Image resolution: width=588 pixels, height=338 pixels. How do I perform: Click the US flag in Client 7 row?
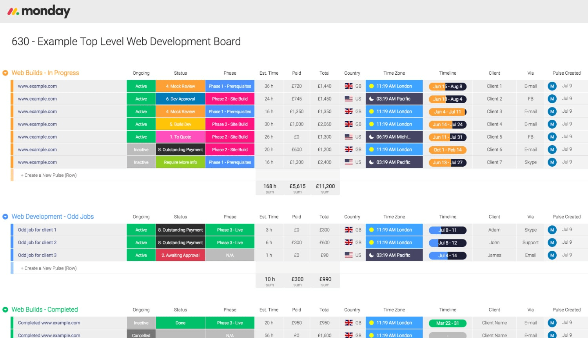tap(348, 162)
